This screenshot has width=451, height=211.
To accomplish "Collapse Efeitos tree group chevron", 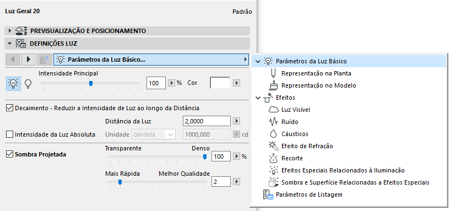I will click(258, 98).
